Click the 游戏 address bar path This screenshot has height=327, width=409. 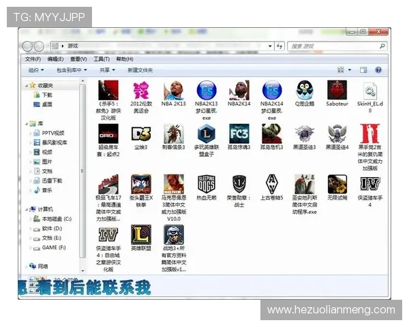73,46
